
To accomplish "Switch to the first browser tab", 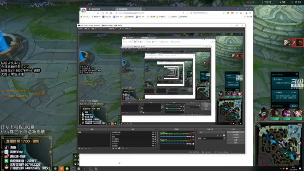I will coord(101,9).
